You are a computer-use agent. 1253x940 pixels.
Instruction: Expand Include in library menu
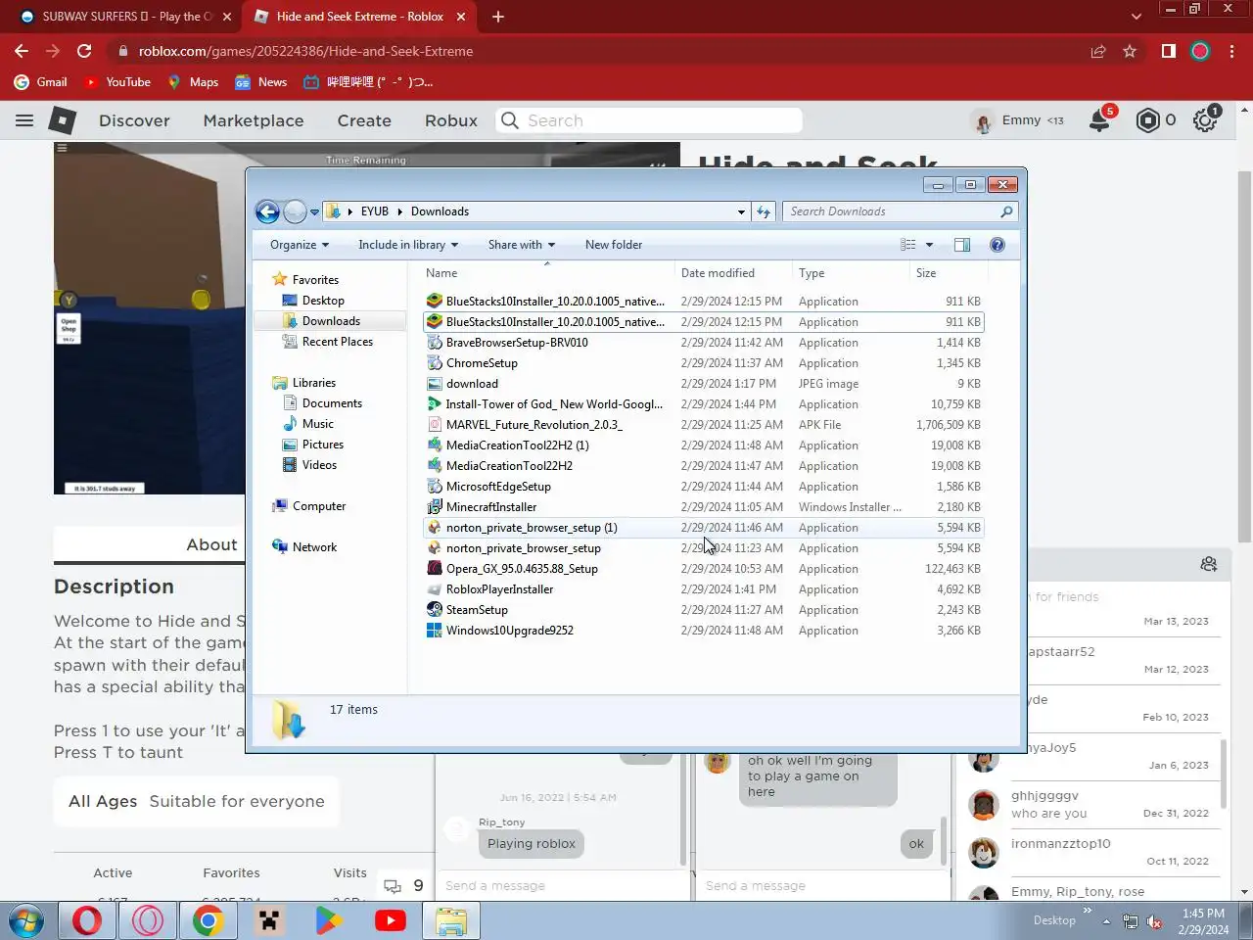(408, 245)
